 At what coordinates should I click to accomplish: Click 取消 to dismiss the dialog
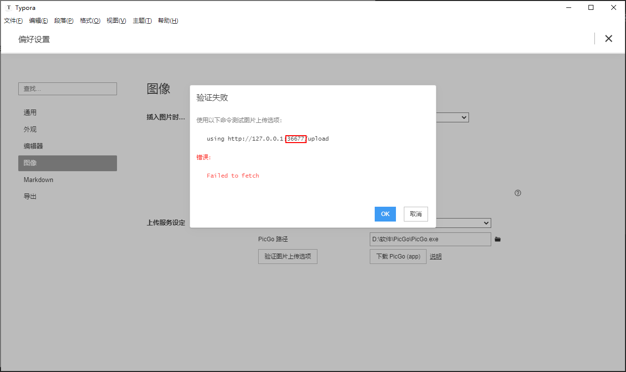click(x=416, y=214)
